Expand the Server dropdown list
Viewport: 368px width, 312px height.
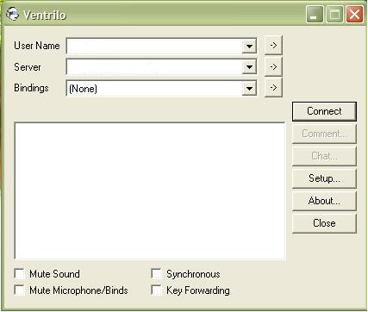tap(249, 67)
